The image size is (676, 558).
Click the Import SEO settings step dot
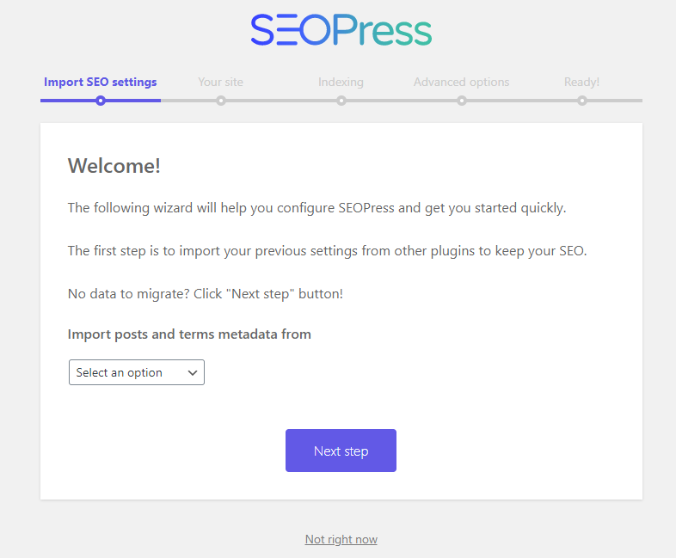pos(101,101)
